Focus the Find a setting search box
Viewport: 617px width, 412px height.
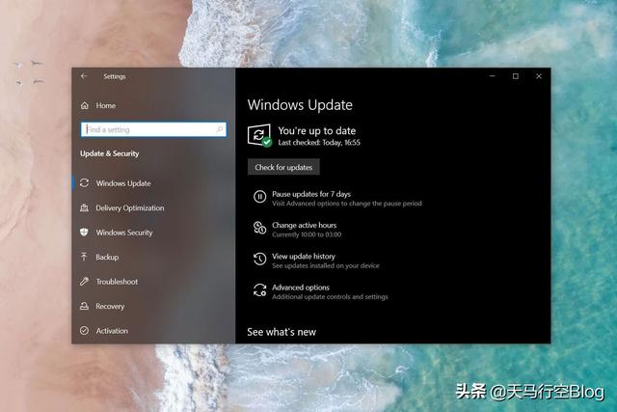coord(153,129)
